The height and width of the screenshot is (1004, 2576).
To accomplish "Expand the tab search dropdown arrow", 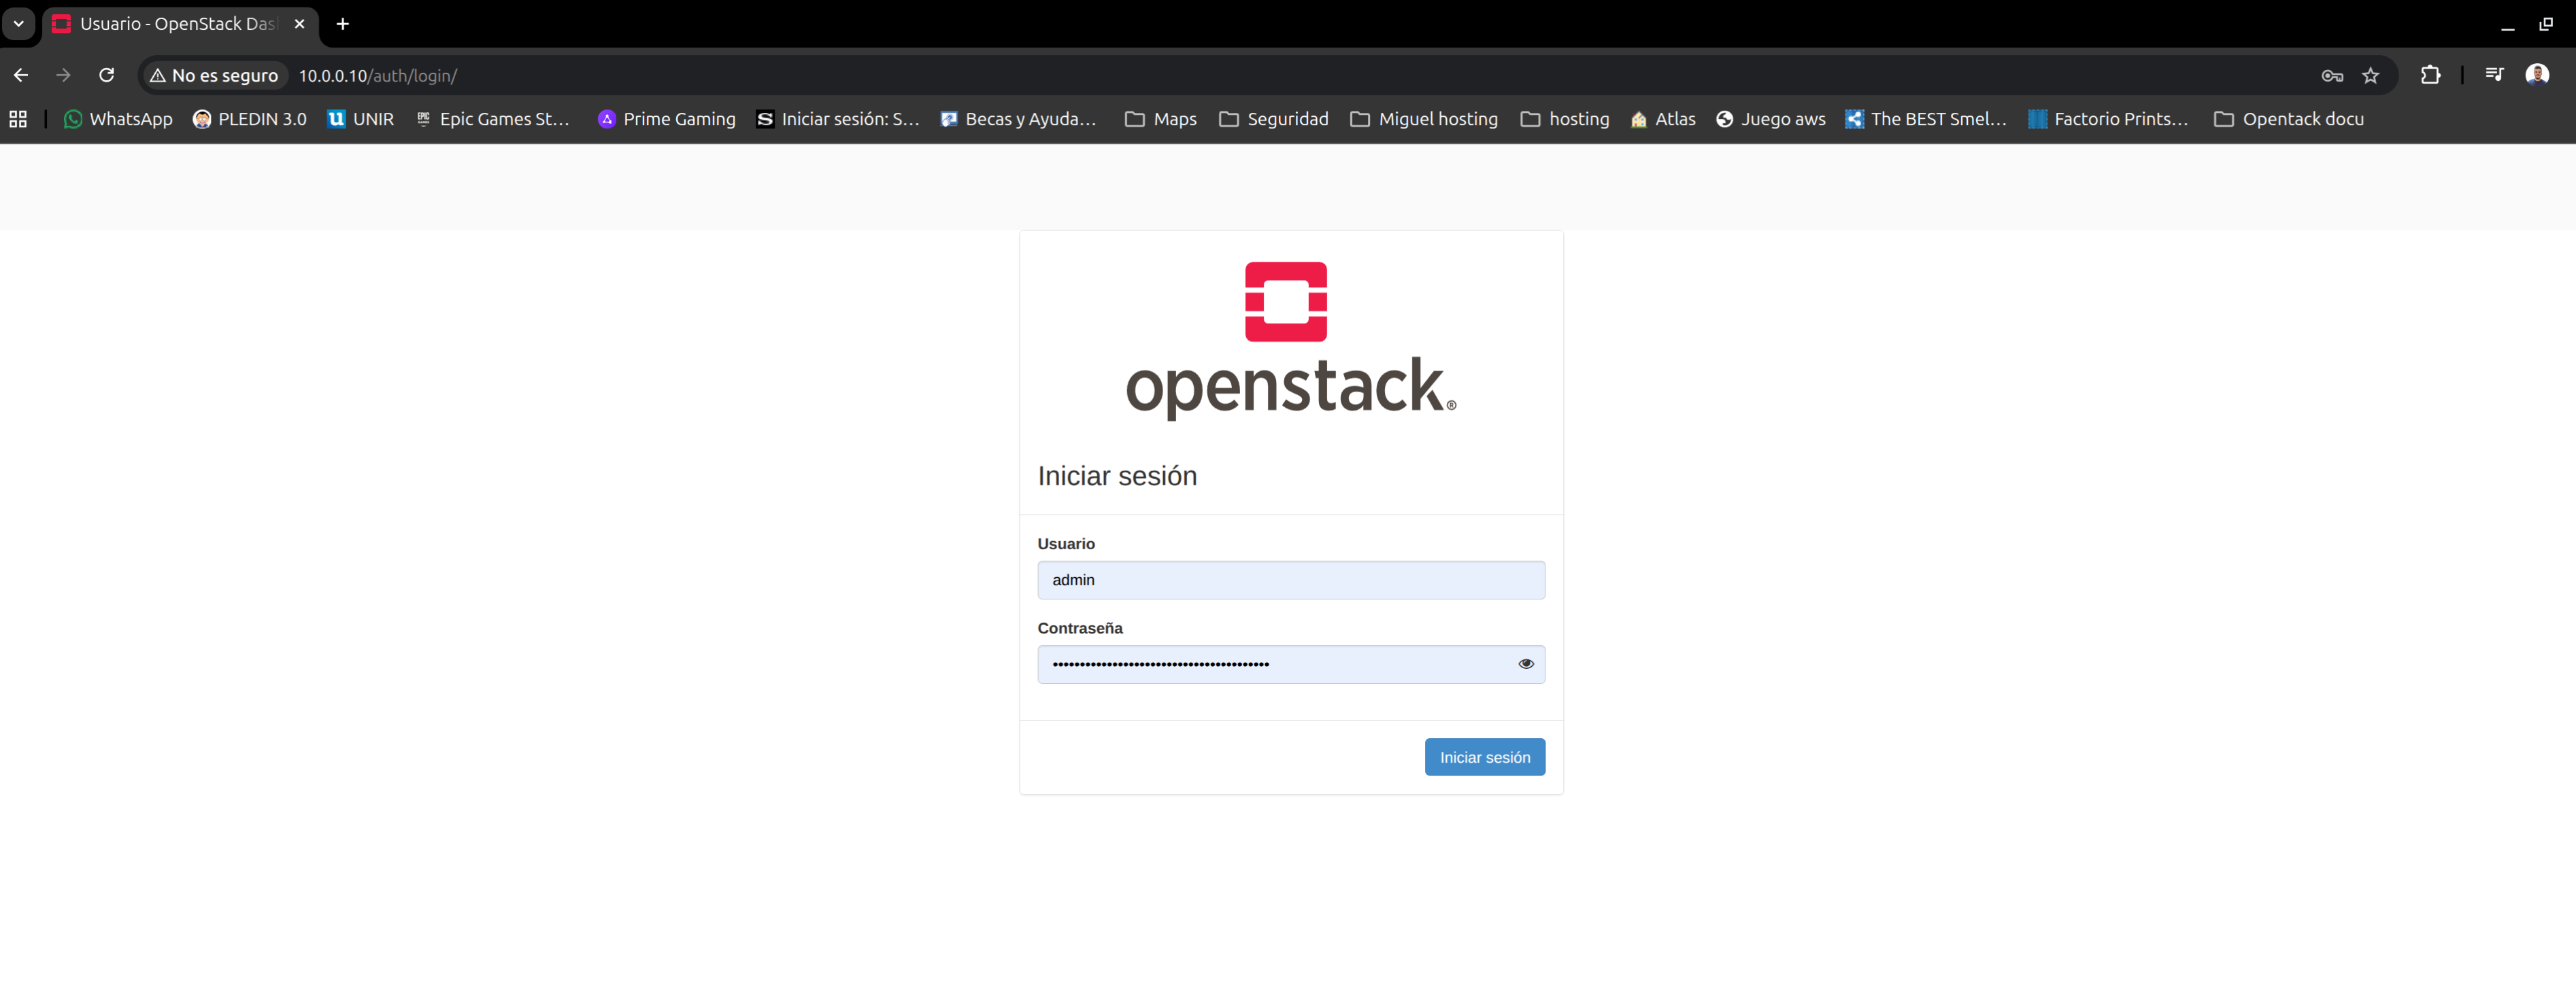I will tap(18, 23).
